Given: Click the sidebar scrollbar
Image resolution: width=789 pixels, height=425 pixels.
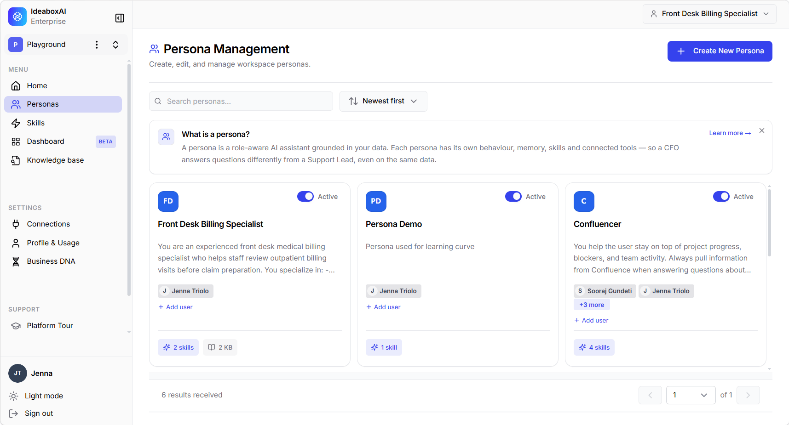Looking at the screenshot, I should [x=129, y=180].
